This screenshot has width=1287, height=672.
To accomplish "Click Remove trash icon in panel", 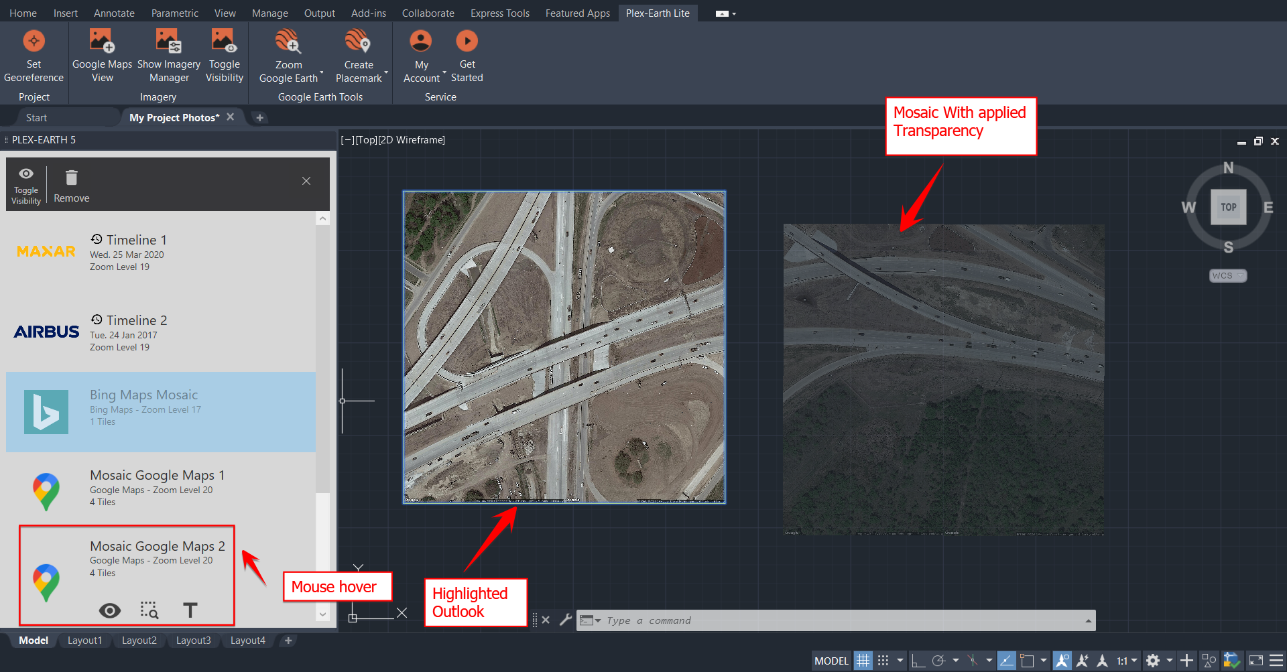I will (x=71, y=178).
